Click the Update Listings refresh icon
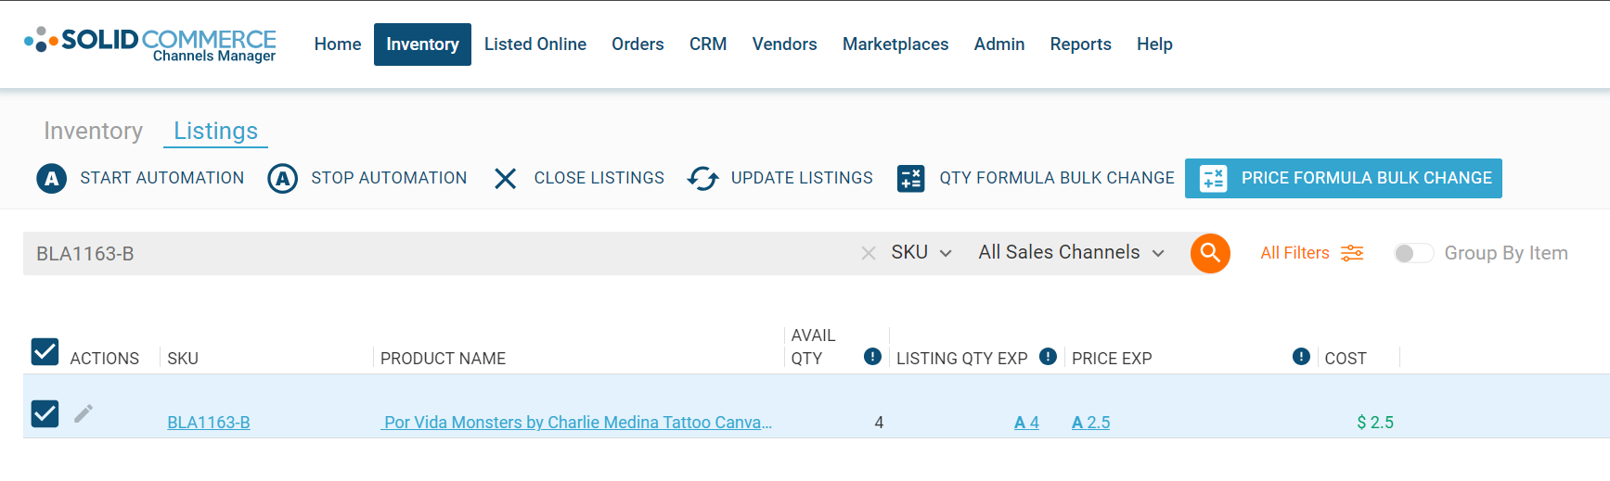 click(702, 178)
